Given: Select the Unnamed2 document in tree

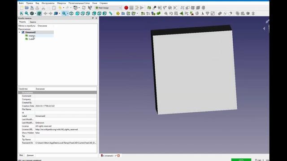Looking at the screenshot, I should click(30, 32).
